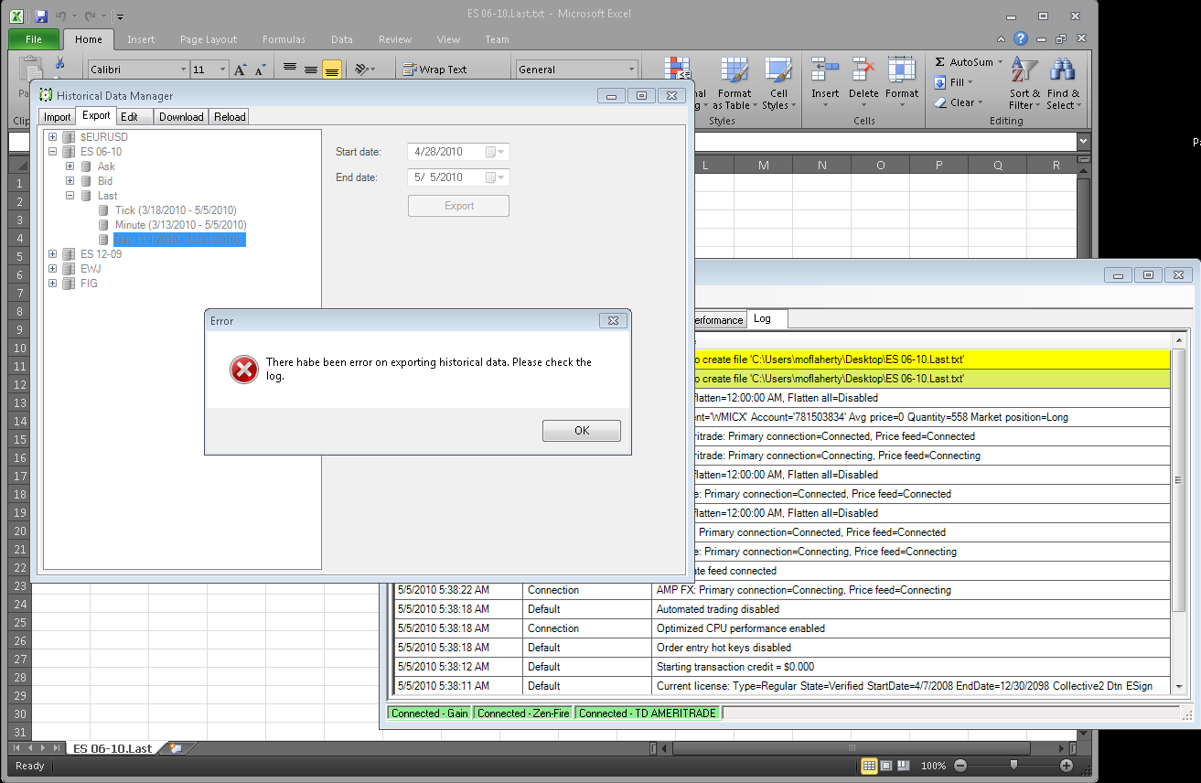
Task: Click the Insert Worksheet icon beside sheet tab
Action: 175,748
